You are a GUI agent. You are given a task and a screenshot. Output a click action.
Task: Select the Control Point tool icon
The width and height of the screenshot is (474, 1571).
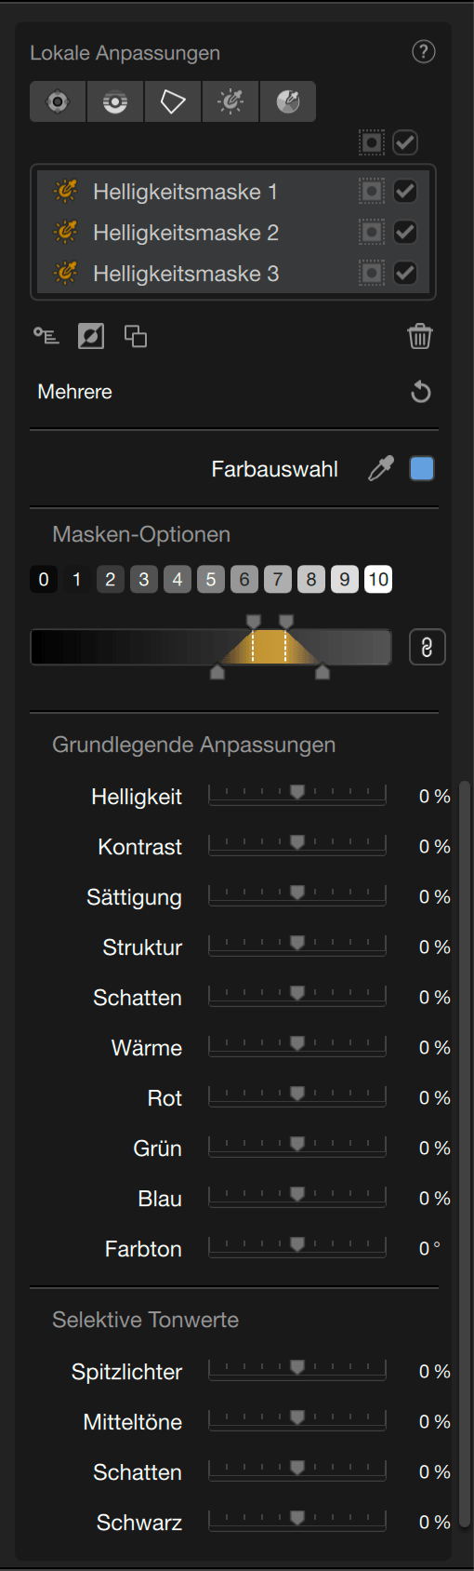pyautogui.click(x=58, y=101)
